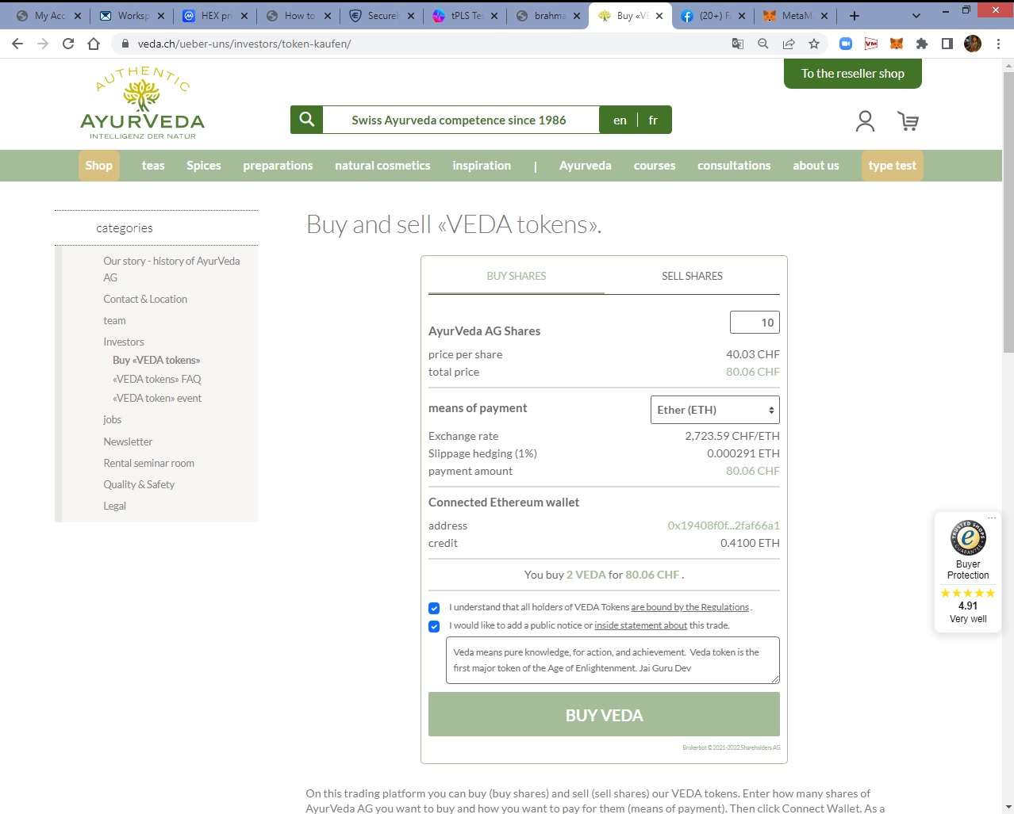
Task: Open the bound by the Regulations link
Action: pos(689,607)
